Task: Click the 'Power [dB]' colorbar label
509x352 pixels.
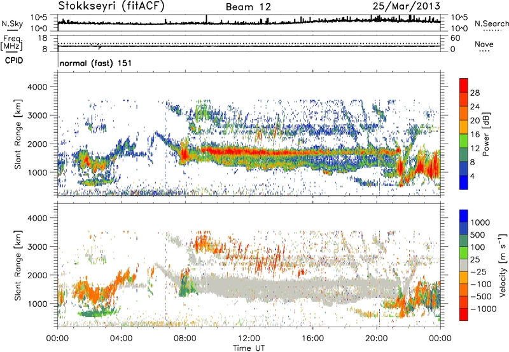Action: point(485,134)
